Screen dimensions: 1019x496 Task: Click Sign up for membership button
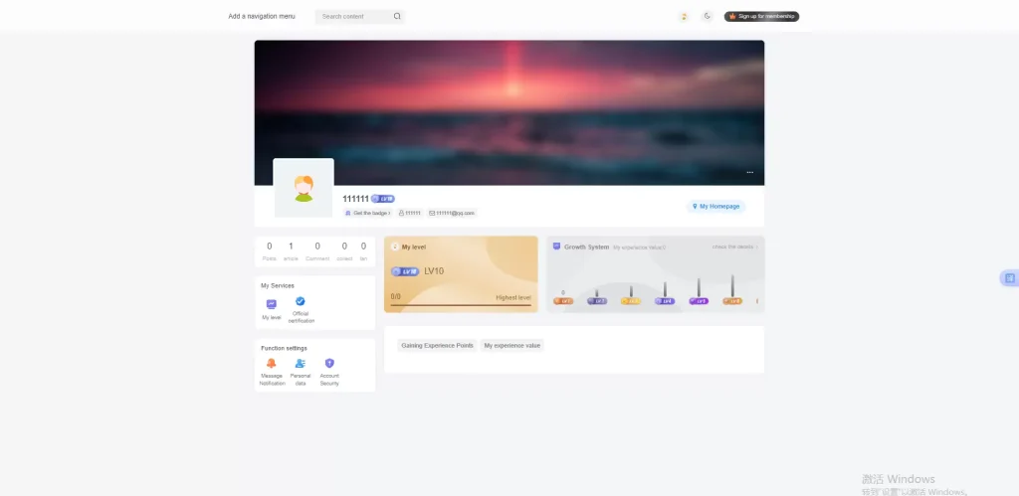[x=761, y=16]
